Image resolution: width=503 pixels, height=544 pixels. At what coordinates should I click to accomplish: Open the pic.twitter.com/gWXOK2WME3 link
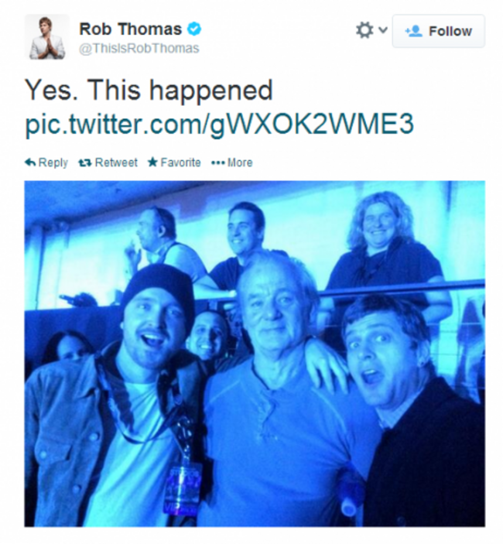[x=219, y=125]
